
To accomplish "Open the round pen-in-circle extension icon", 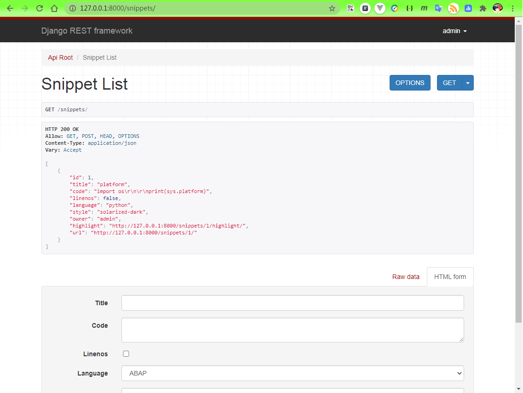I will (395, 8).
